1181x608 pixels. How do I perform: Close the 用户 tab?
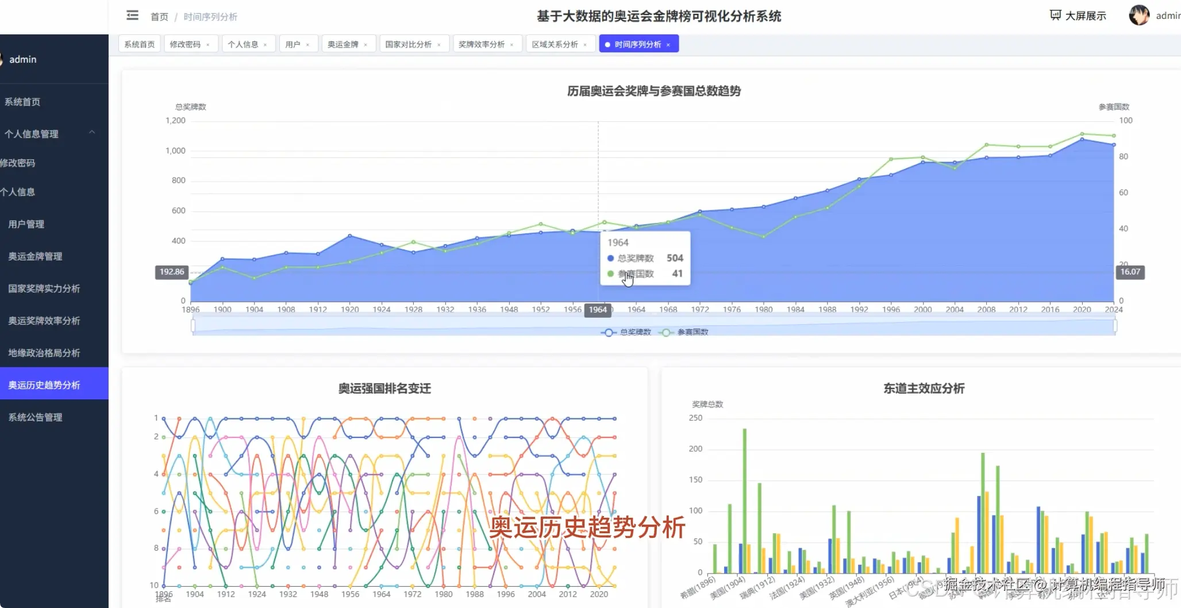click(x=308, y=43)
